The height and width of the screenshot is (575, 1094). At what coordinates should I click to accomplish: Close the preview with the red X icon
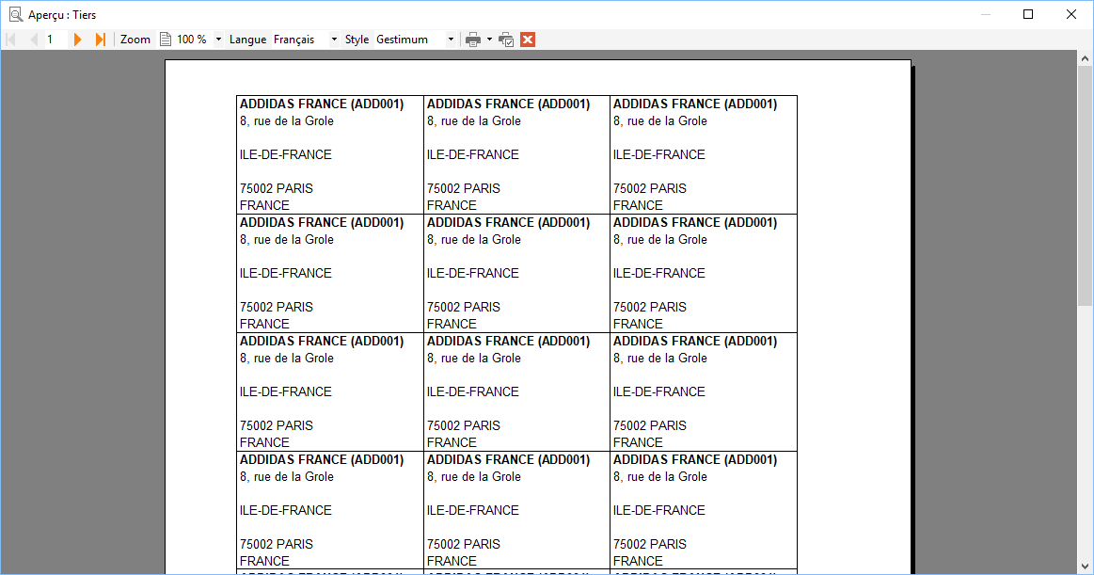(x=528, y=40)
